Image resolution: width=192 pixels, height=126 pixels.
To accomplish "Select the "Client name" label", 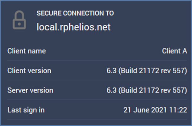I will click(x=27, y=51).
